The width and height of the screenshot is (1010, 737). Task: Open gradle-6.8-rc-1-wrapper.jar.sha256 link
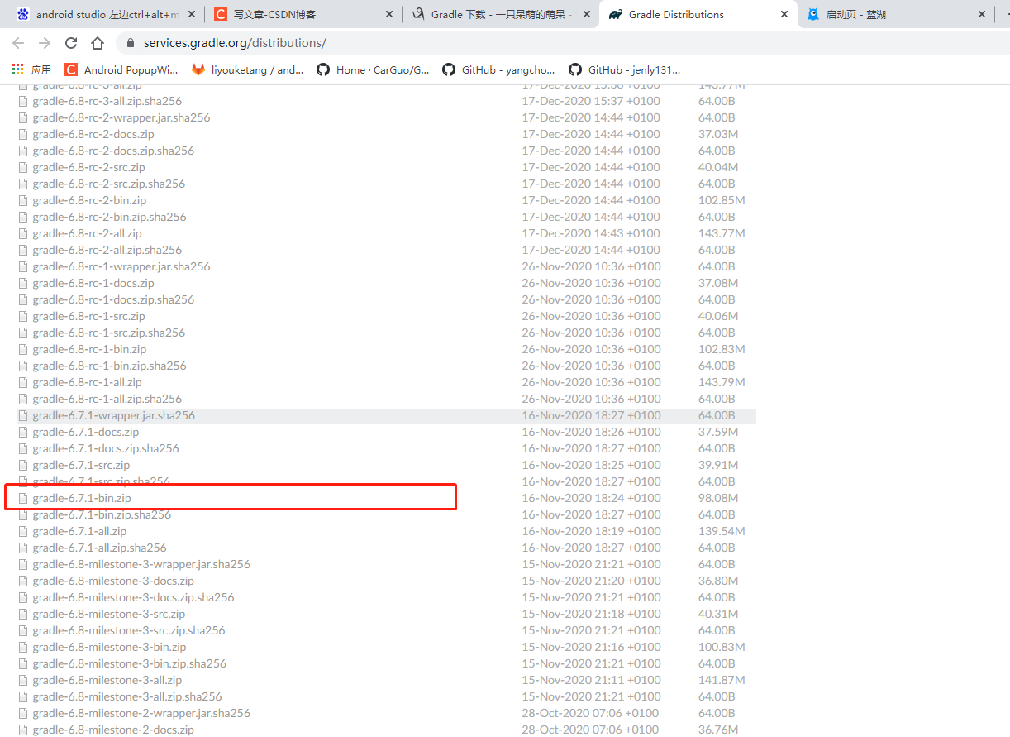coord(121,266)
